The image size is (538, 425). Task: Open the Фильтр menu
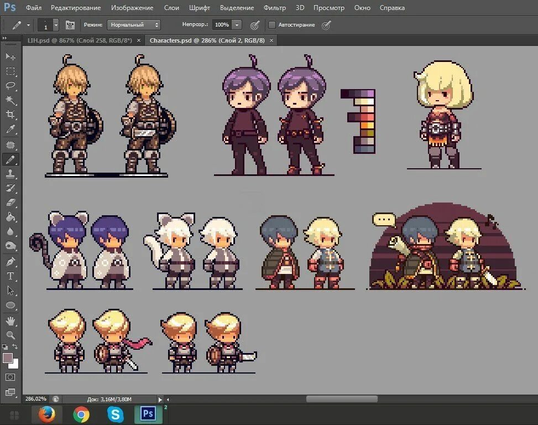(274, 8)
